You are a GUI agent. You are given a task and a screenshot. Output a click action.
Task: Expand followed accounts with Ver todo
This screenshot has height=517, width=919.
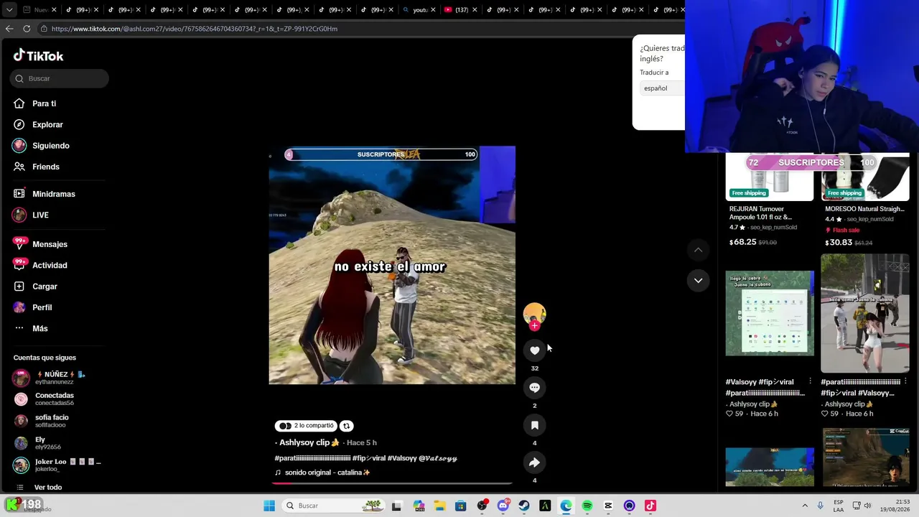48,488
